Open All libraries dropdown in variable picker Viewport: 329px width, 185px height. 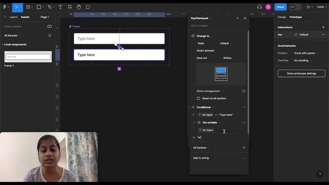(x=201, y=147)
